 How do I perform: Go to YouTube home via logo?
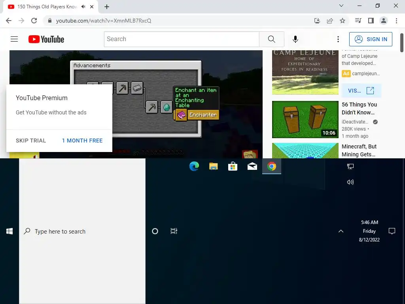coord(46,39)
